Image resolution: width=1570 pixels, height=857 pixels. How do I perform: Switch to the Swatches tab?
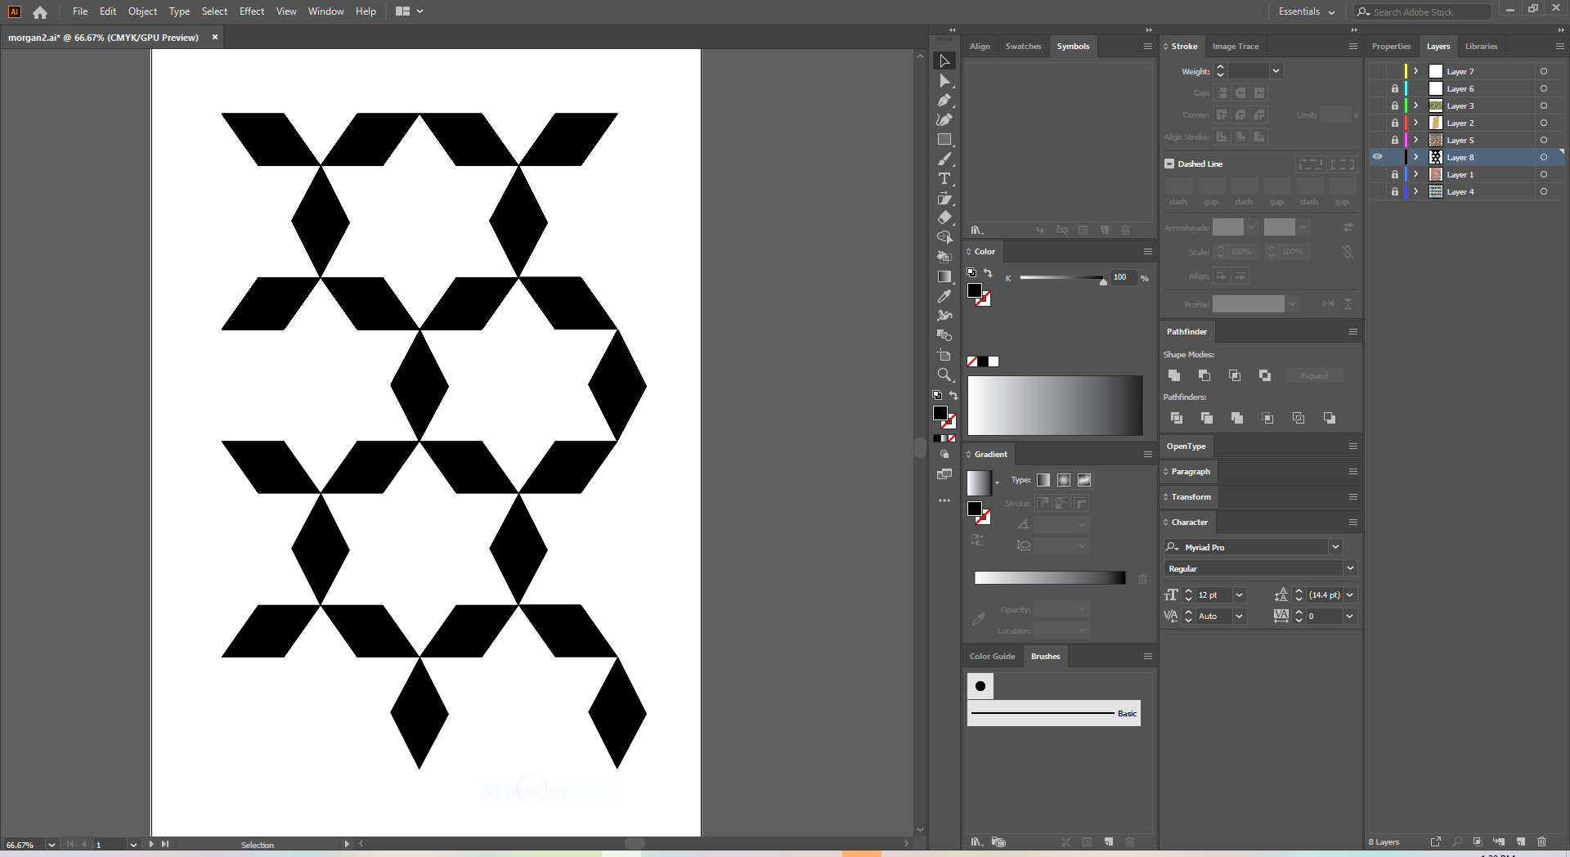[x=1023, y=47]
